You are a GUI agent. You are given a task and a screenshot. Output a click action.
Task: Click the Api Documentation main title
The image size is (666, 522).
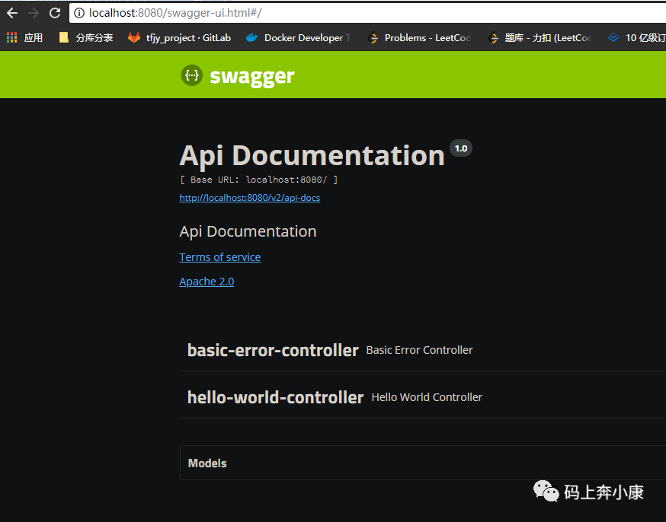[x=312, y=156]
